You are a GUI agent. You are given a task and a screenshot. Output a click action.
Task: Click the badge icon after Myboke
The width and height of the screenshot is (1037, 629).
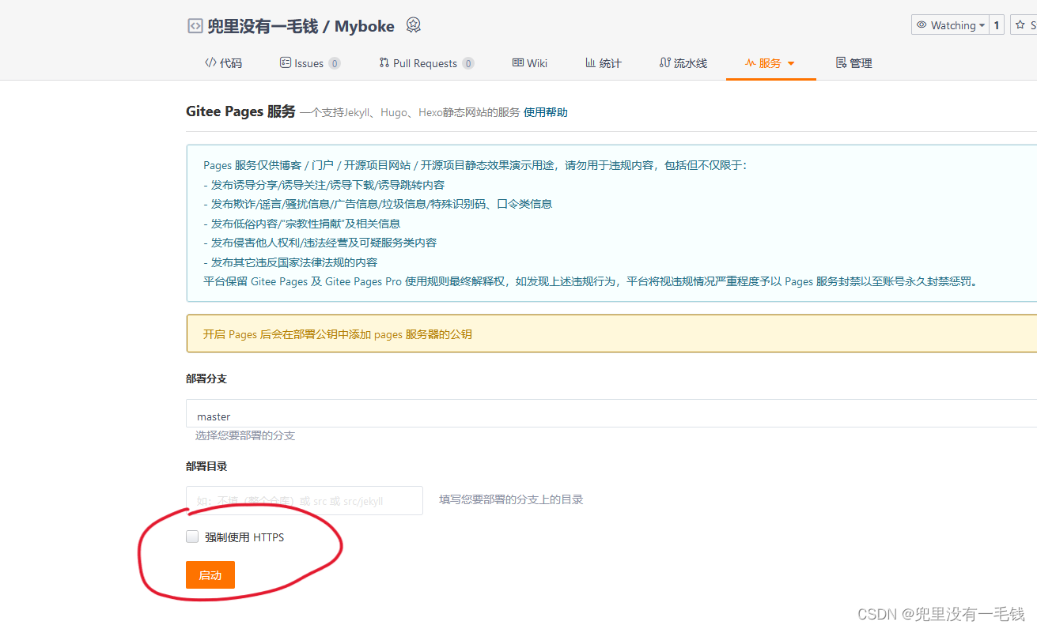click(413, 25)
